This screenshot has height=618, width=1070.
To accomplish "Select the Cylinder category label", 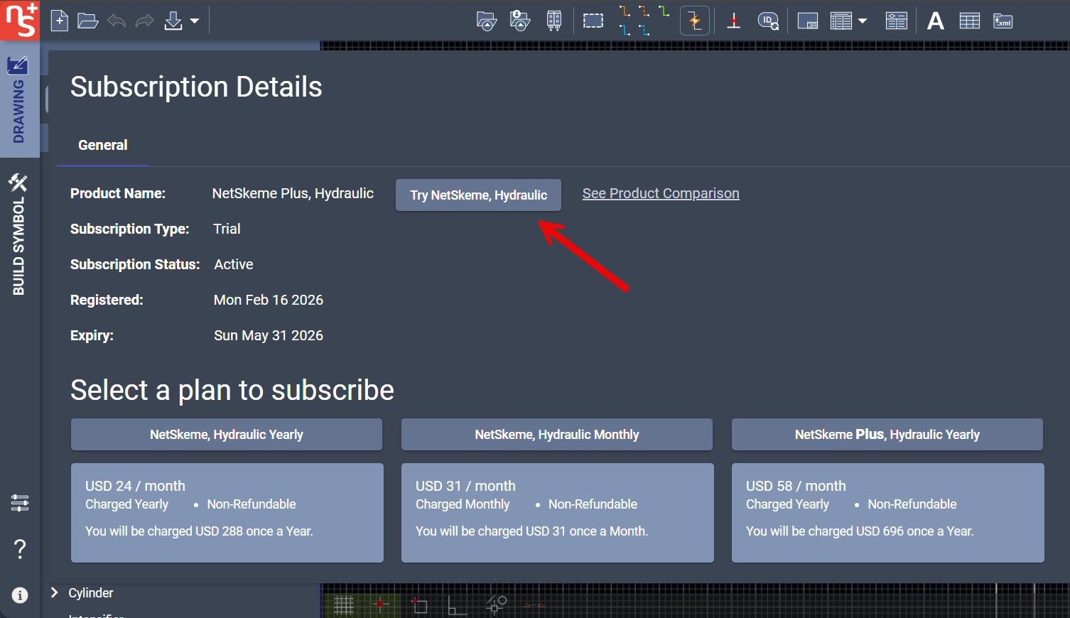I will tap(91, 593).
